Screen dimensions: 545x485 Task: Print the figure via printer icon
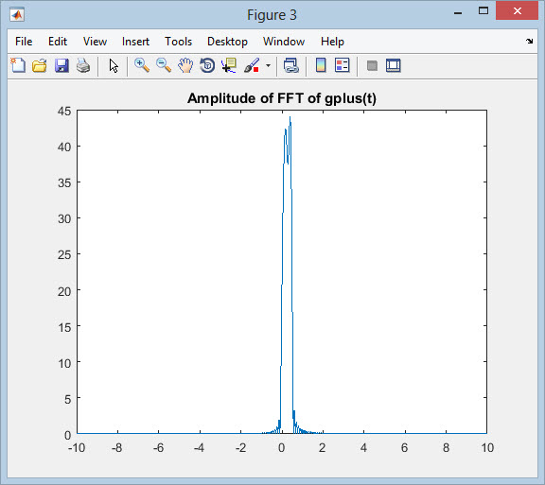(83, 65)
